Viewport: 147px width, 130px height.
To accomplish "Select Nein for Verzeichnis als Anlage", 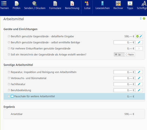I will tap(130, 54).
